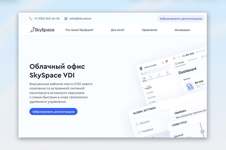Click 'Облачный офис SkySpace VDI' headline
This screenshot has height=150, width=226.
tap(57, 71)
